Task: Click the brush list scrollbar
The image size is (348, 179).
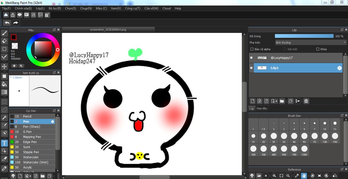Action: 57,133
